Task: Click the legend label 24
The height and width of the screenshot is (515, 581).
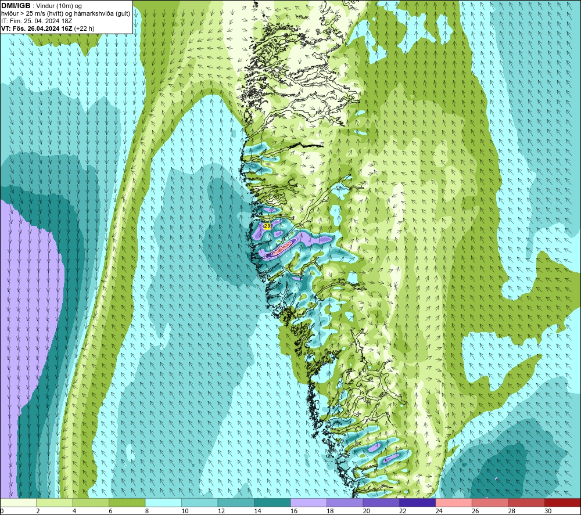Action: (x=439, y=511)
